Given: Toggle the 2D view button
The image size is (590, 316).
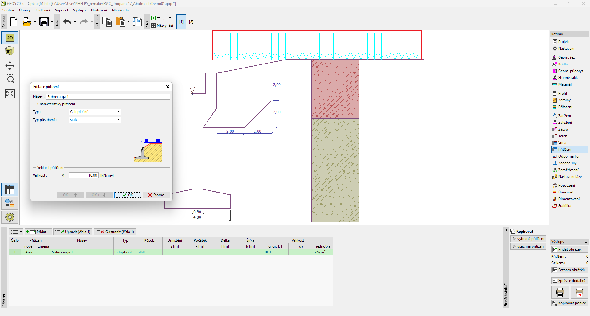Looking at the screenshot, I should click(x=10, y=38).
